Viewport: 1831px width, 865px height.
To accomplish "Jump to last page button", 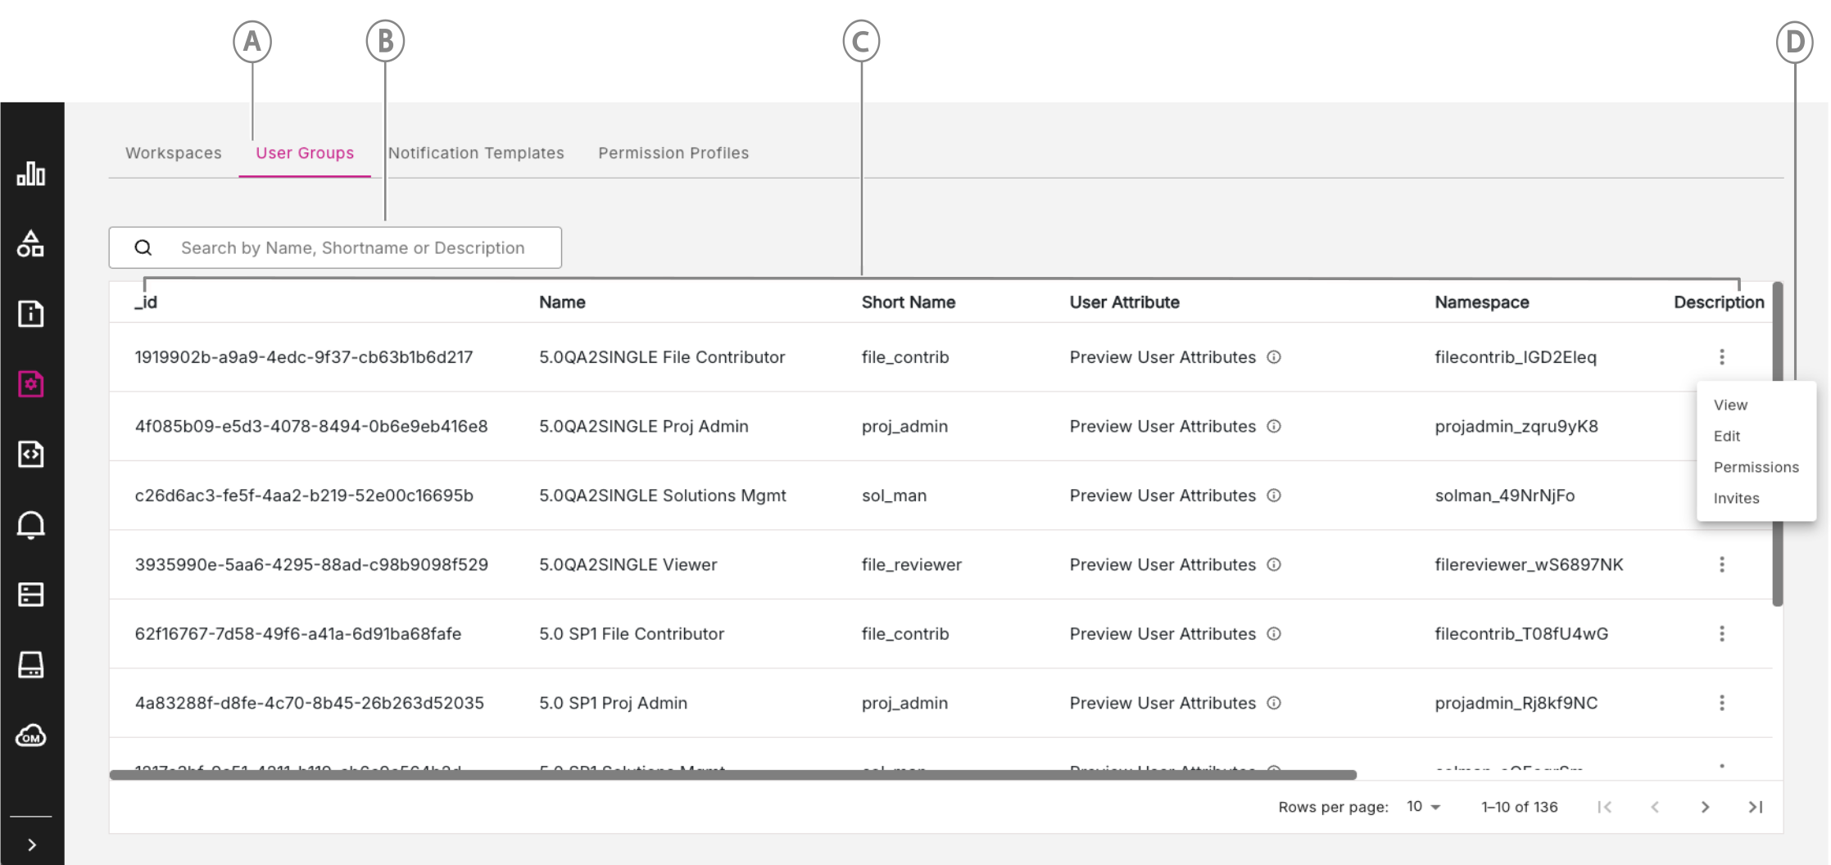I will click(1755, 807).
